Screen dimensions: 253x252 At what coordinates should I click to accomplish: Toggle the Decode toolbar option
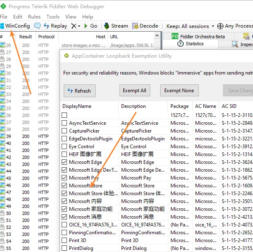pos(145,26)
